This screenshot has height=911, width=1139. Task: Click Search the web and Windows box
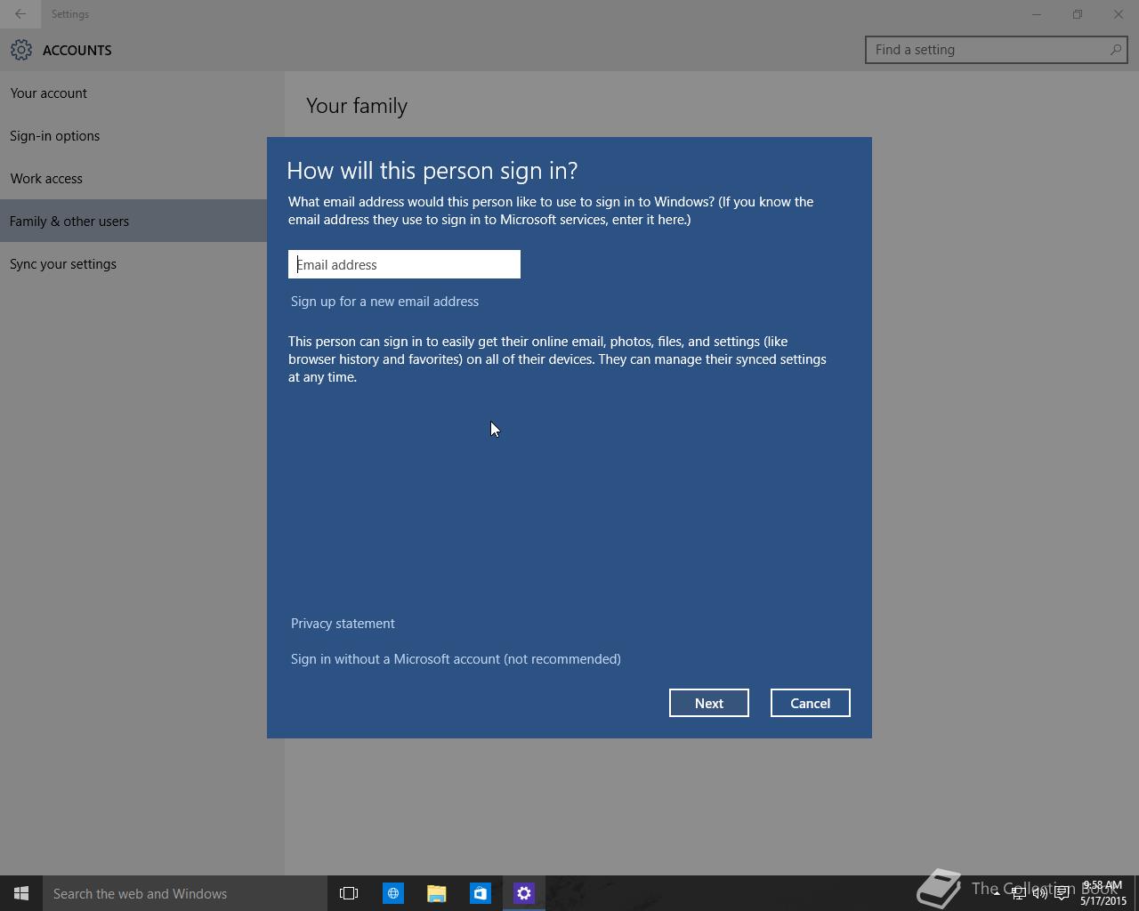(185, 893)
